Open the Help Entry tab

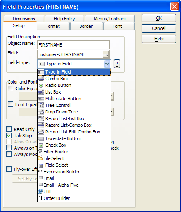click(64, 19)
